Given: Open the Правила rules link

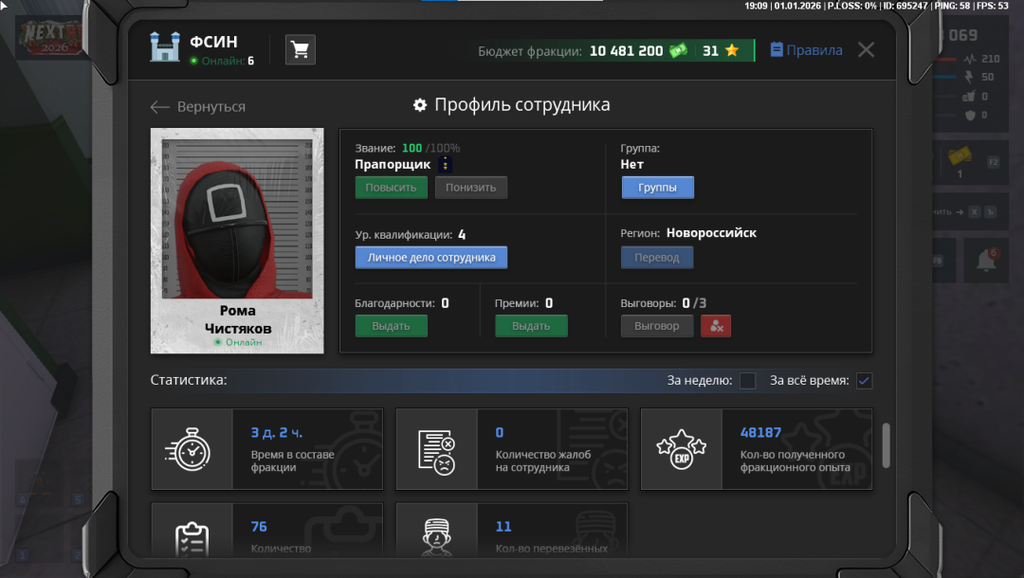Looking at the screenshot, I should pyautogui.click(x=806, y=50).
